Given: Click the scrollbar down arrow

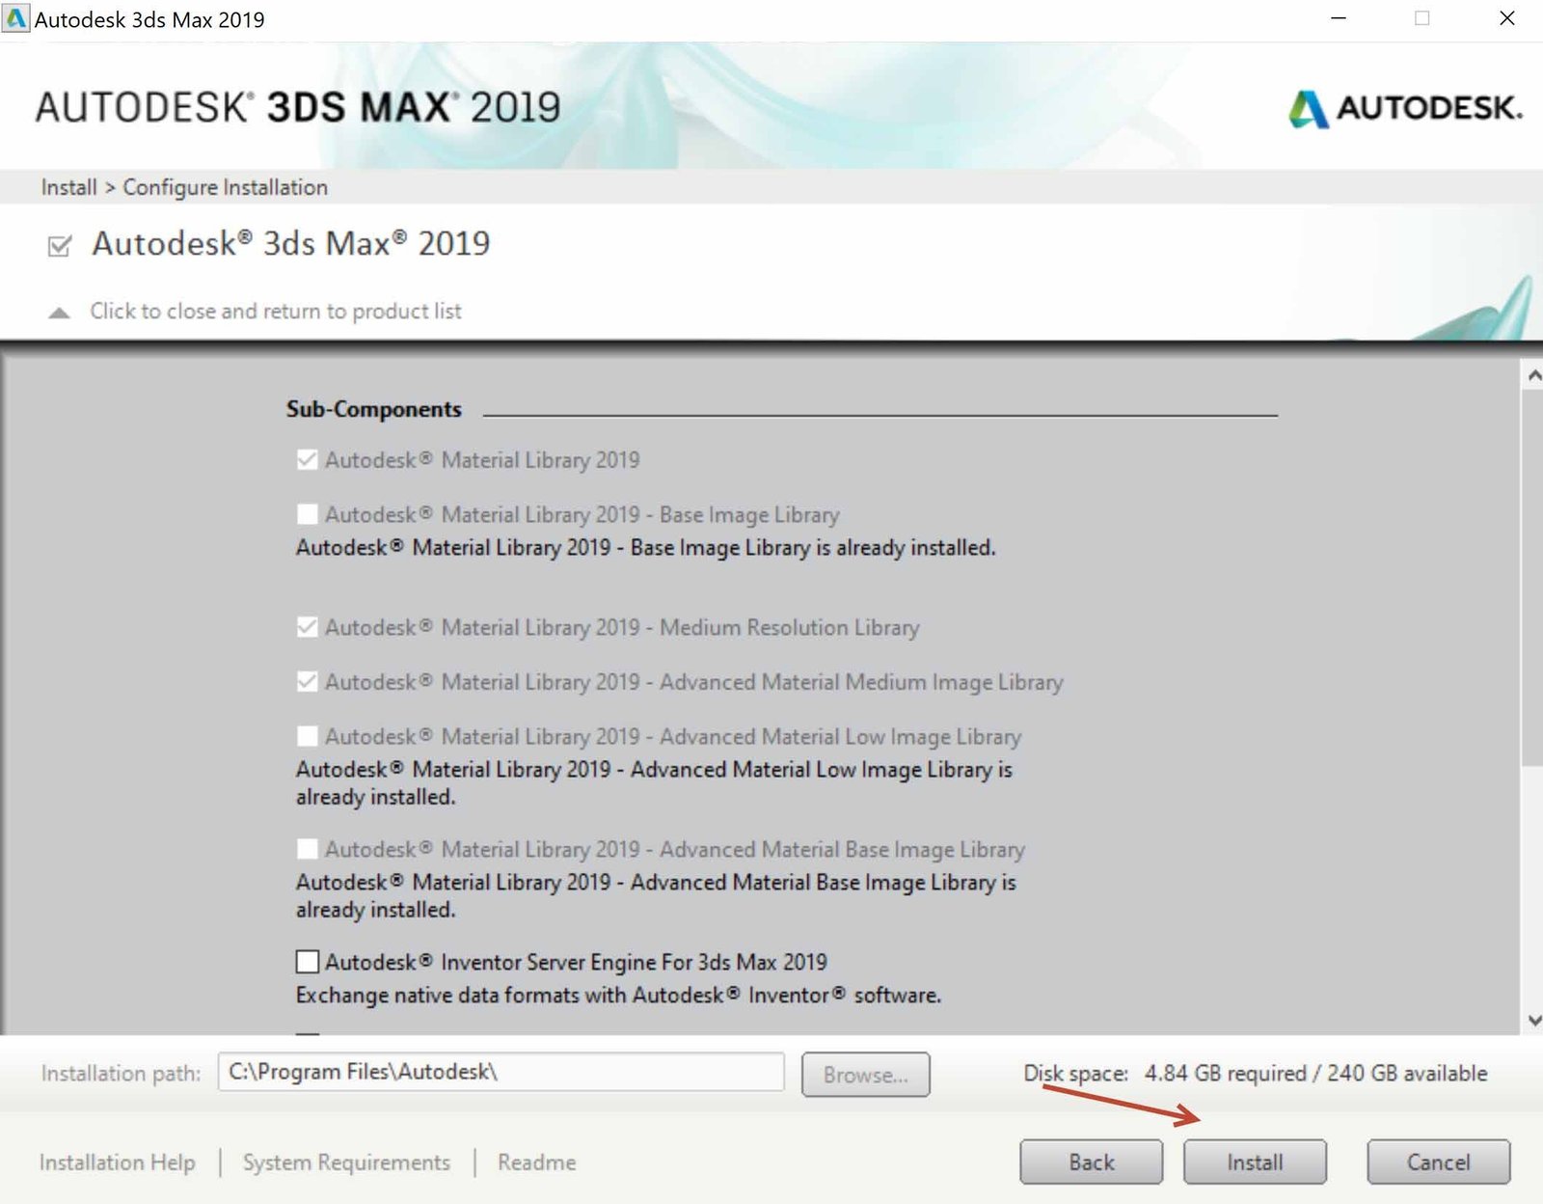Looking at the screenshot, I should [1531, 1017].
